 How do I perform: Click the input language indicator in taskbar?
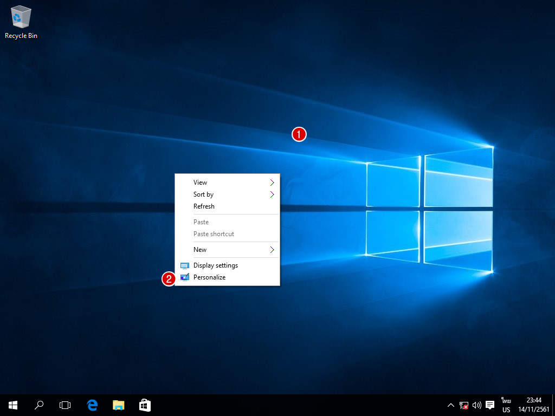[506, 405]
